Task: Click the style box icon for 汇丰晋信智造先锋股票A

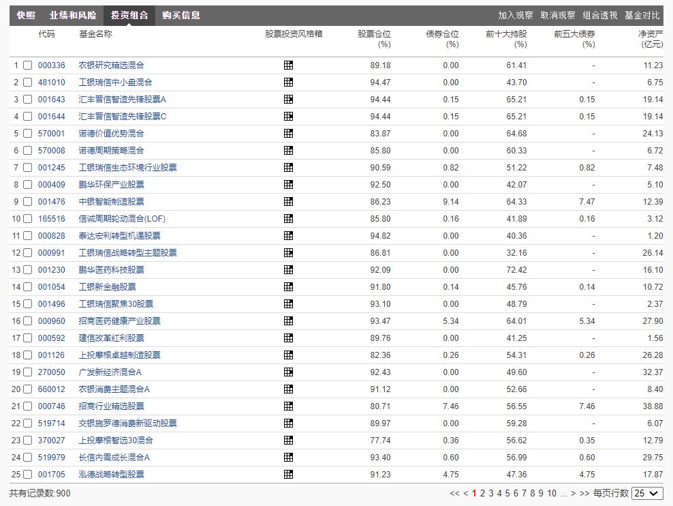Action: click(x=289, y=100)
